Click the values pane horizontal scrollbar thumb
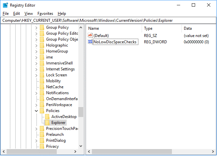The width and height of the screenshot is (217, 156). tap(132, 152)
